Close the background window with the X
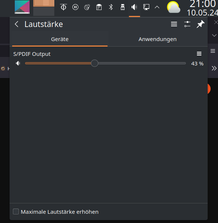Viewport: 218px width, 223px height. point(216,22)
